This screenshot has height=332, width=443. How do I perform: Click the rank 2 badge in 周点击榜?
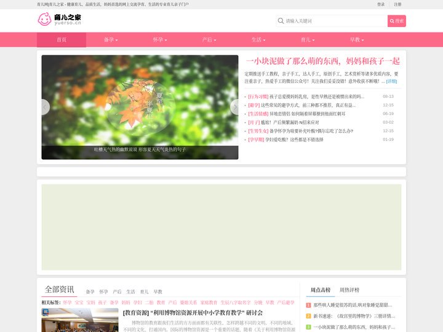[308, 316]
